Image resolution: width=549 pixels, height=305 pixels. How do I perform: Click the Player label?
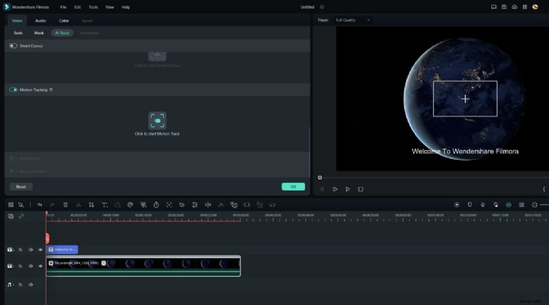[x=323, y=21]
